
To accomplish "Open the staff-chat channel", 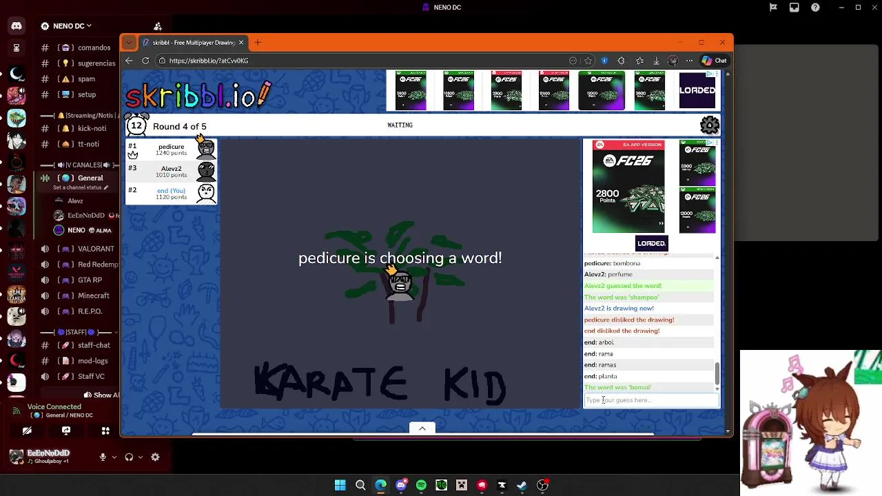I will point(94,345).
